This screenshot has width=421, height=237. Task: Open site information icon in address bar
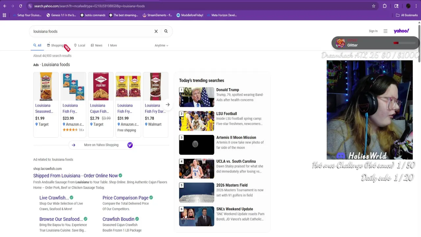pyautogui.click(x=30, y=6)
